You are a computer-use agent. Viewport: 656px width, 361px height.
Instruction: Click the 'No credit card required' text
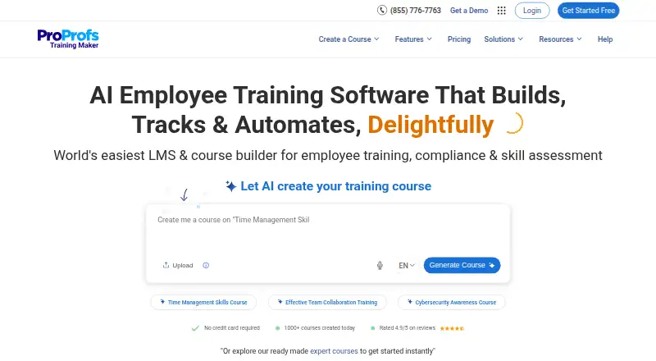[232, 328]
